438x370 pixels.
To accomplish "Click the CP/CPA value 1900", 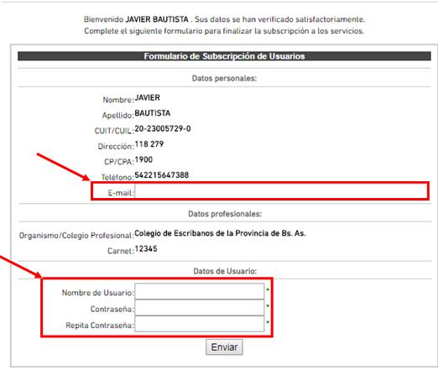I will 143,159.
